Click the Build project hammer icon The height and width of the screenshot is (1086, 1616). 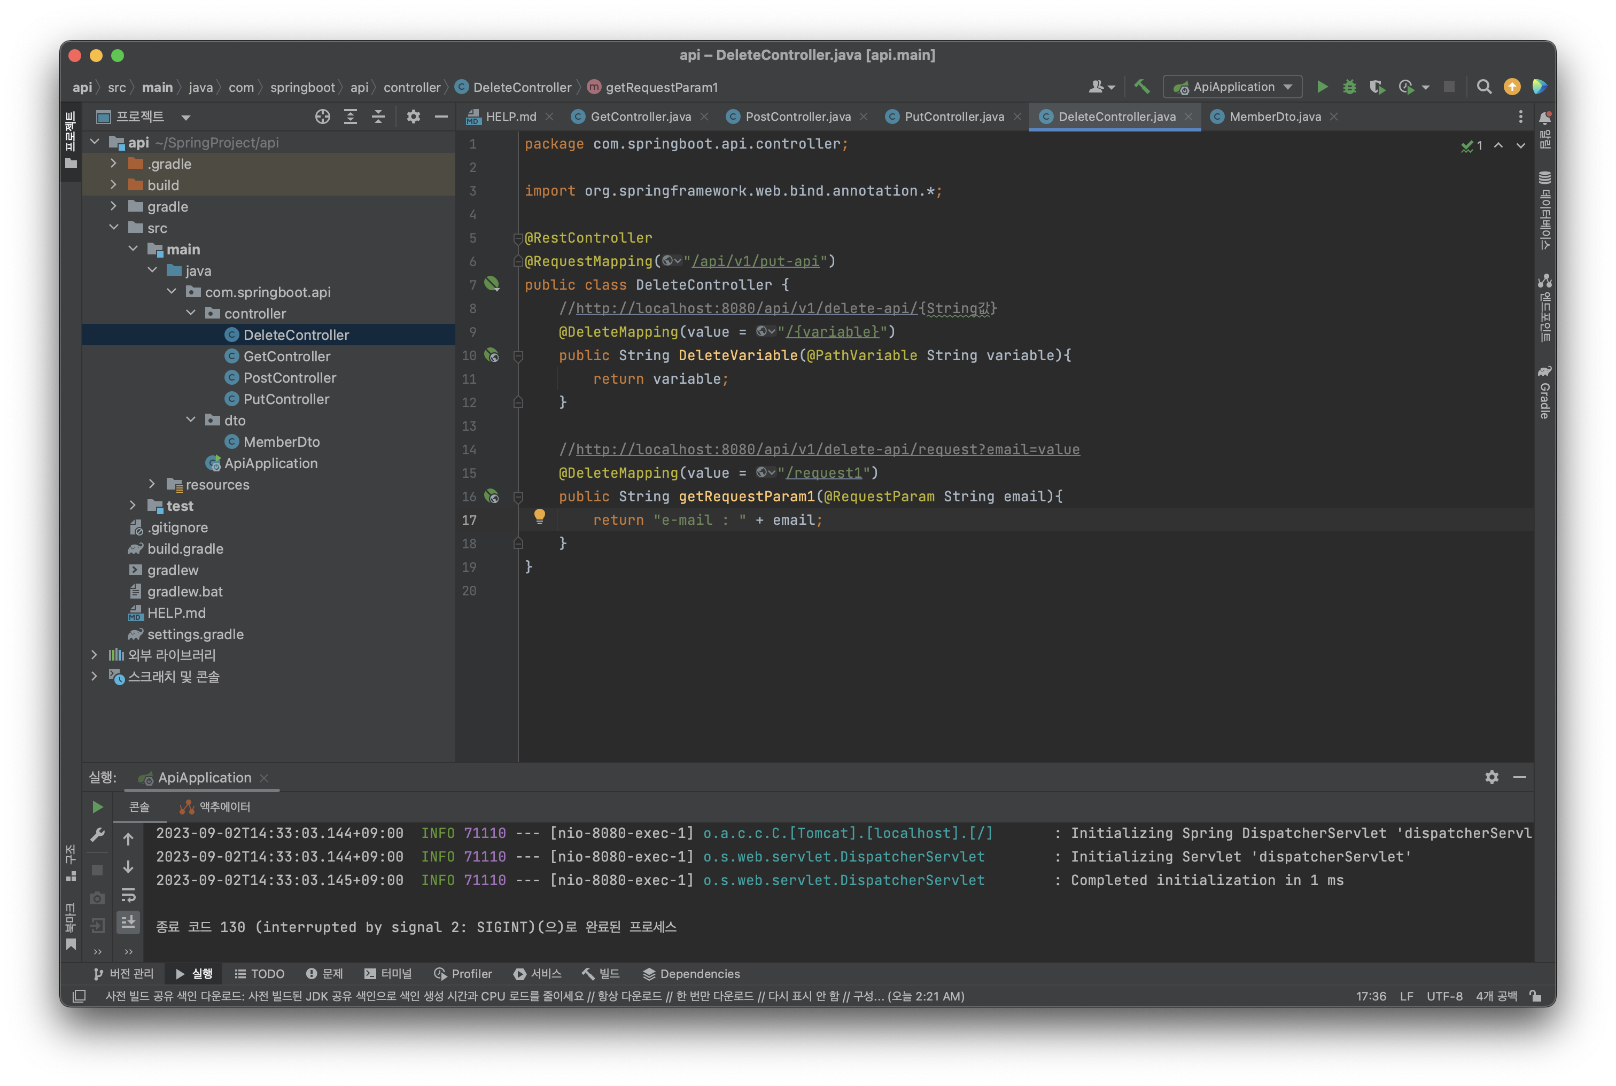pos(1143,87)
